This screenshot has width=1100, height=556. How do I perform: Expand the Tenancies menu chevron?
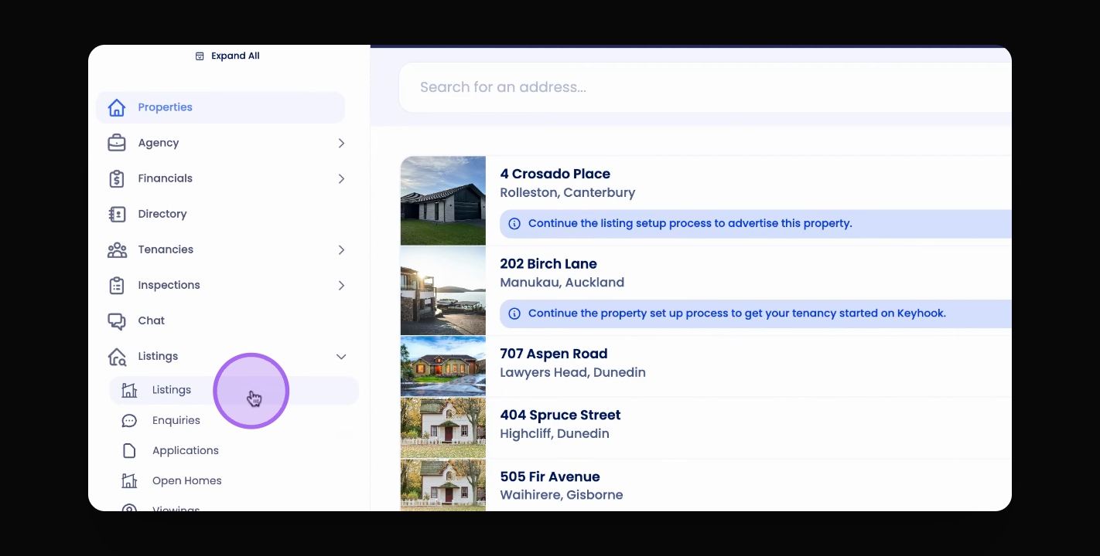click(x=341, y=249)
